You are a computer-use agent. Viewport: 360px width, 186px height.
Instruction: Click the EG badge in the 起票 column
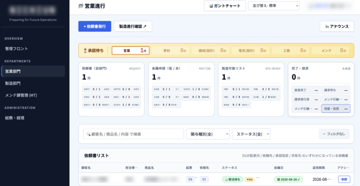190,179
